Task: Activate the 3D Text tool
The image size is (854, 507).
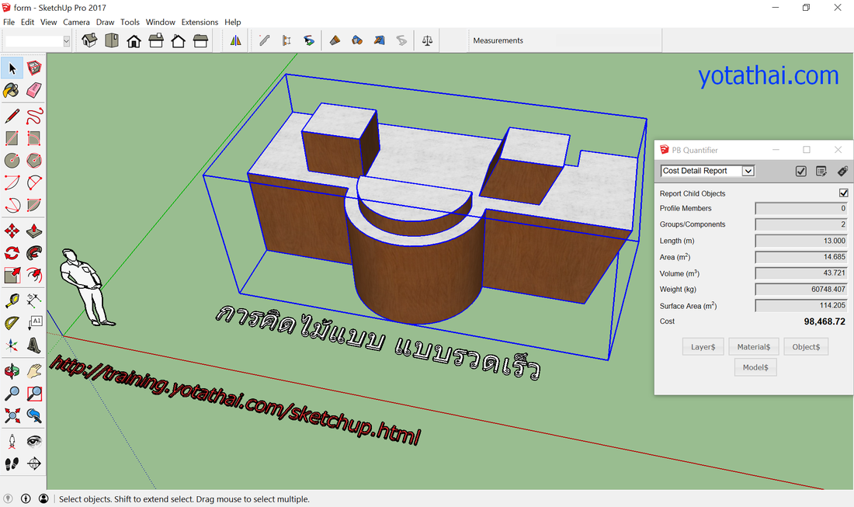Action: [33, 346]
